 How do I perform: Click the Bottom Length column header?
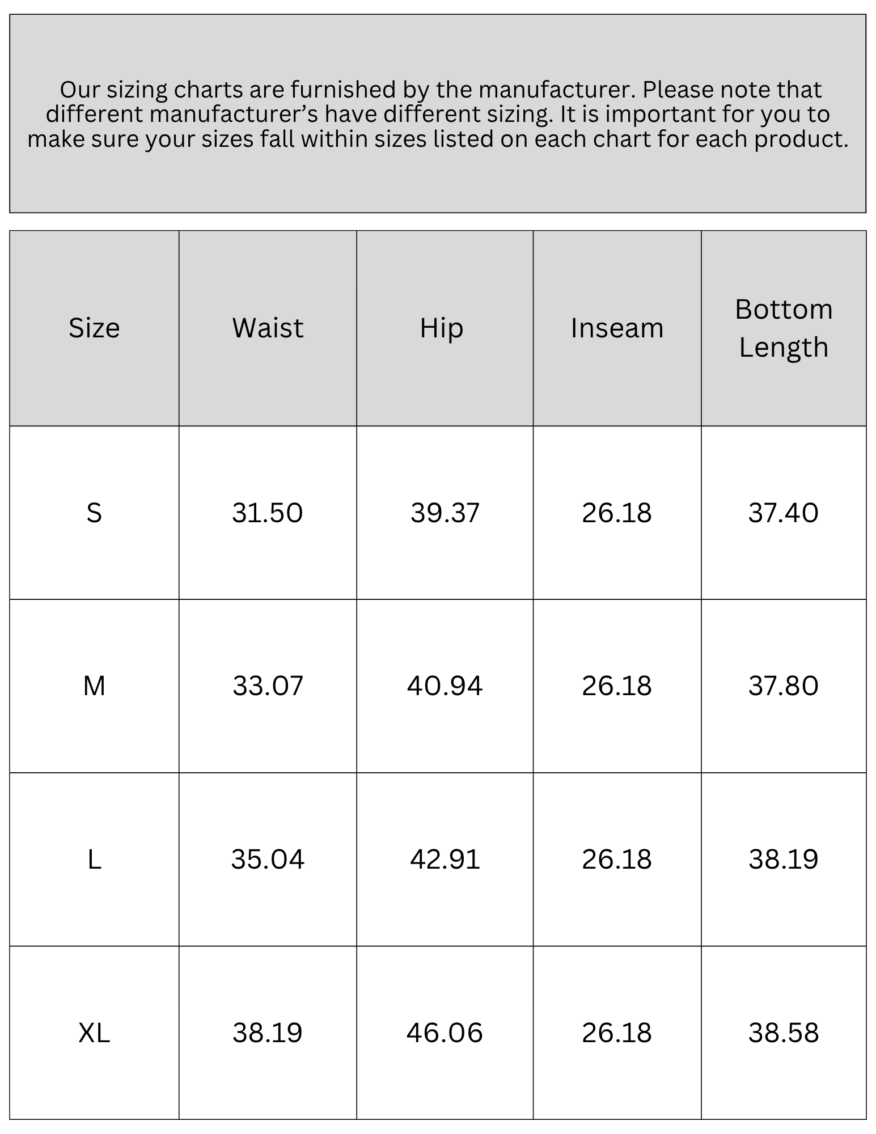point(784,328)
